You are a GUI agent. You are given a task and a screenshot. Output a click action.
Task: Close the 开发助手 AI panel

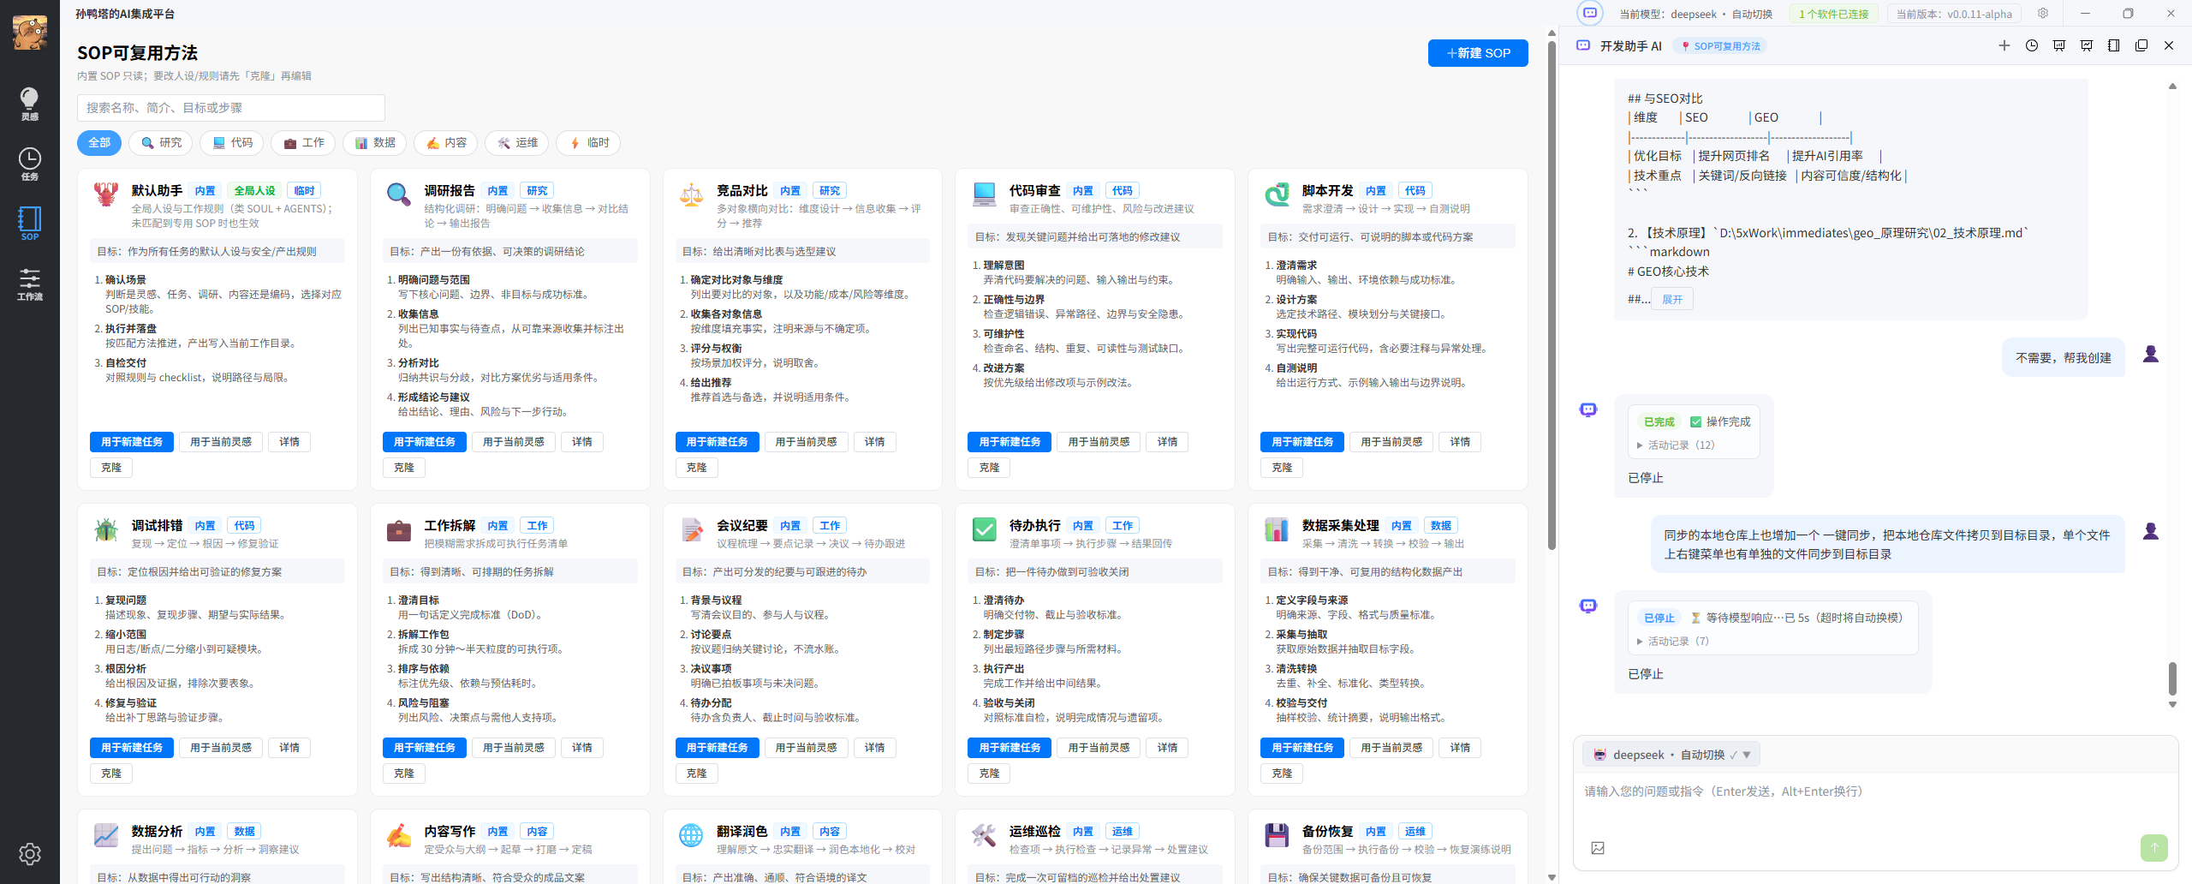pos(2169,45)
